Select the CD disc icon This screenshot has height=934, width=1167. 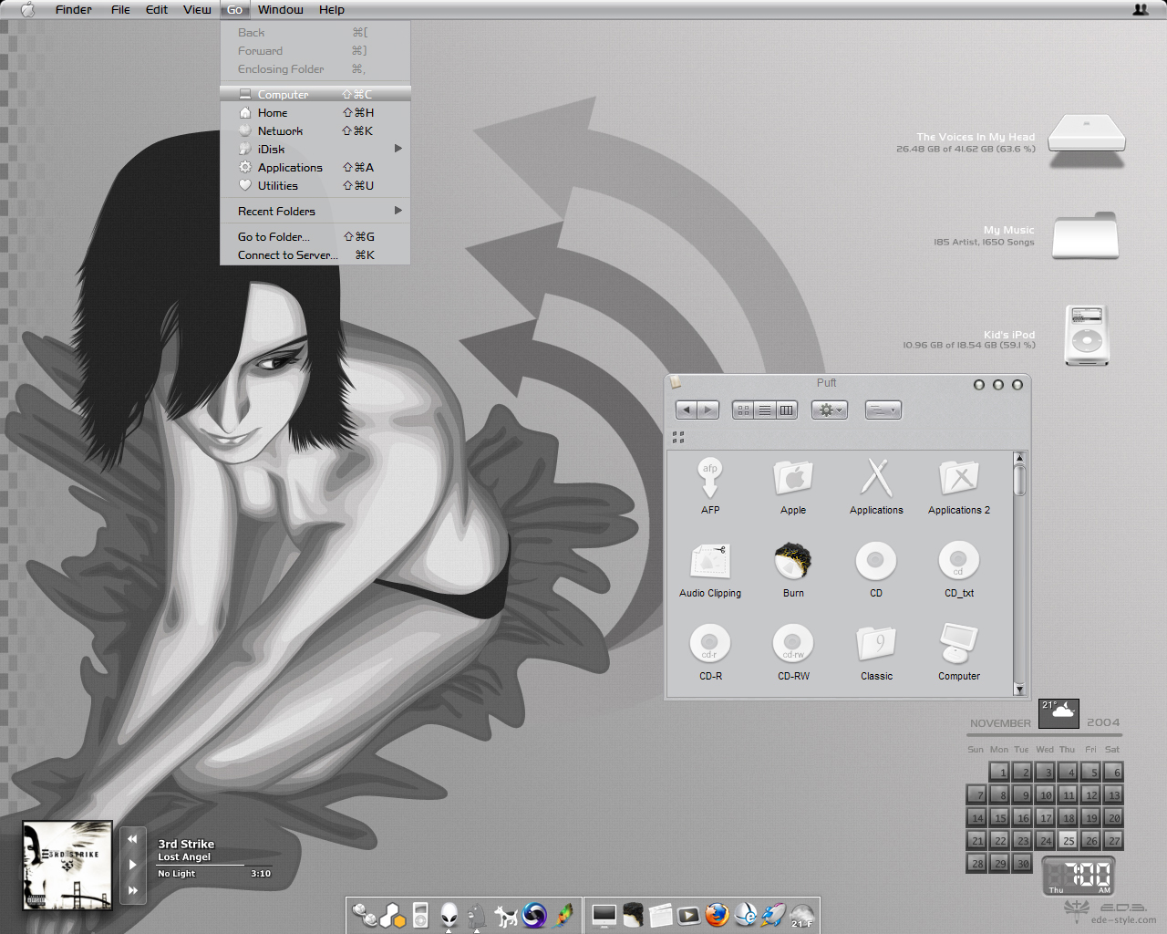coord(876,561)
